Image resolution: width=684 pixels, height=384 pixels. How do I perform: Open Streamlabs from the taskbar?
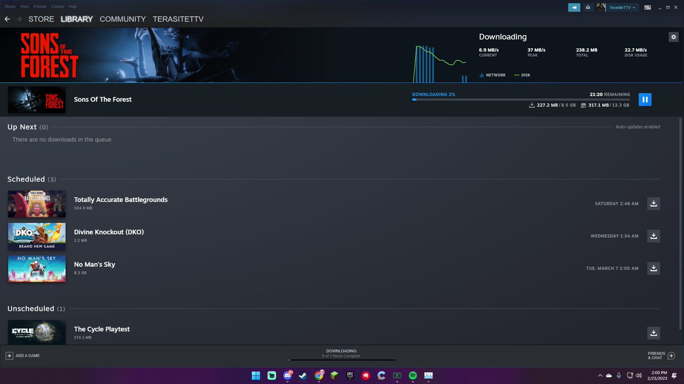272,375
